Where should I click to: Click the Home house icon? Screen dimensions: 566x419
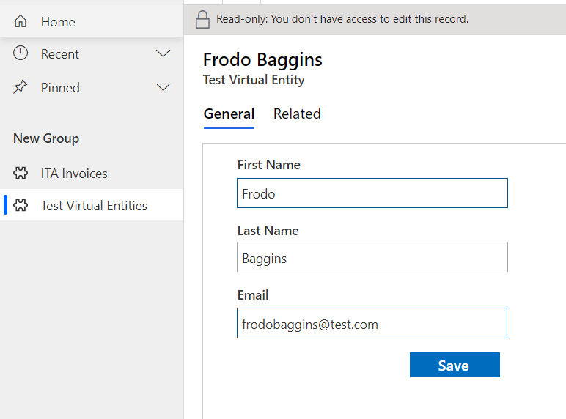pyautogui.click(x=21, y=22)
